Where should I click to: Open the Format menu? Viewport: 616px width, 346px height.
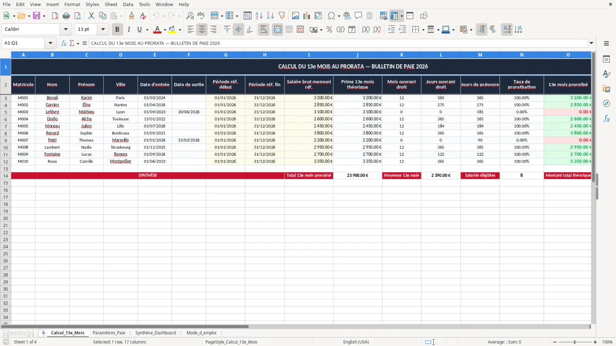(72, 4)
